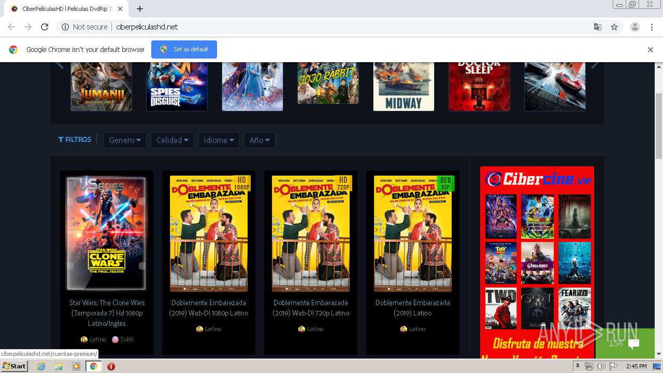Click the Google Translate icon in address bar
This screenshot has width=663, height=373.
597,27
